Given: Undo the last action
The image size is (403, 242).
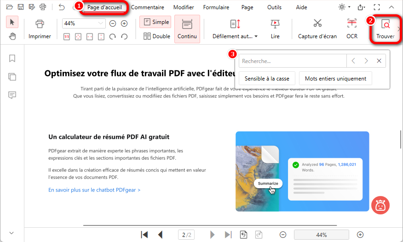Looking at the screenshot, I should click(x=62, y=7).
